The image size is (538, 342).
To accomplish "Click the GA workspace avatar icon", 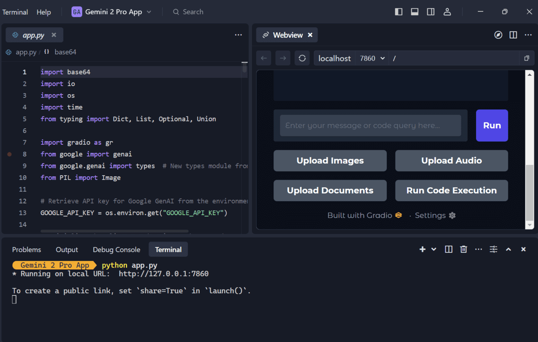I will (77, 12).
